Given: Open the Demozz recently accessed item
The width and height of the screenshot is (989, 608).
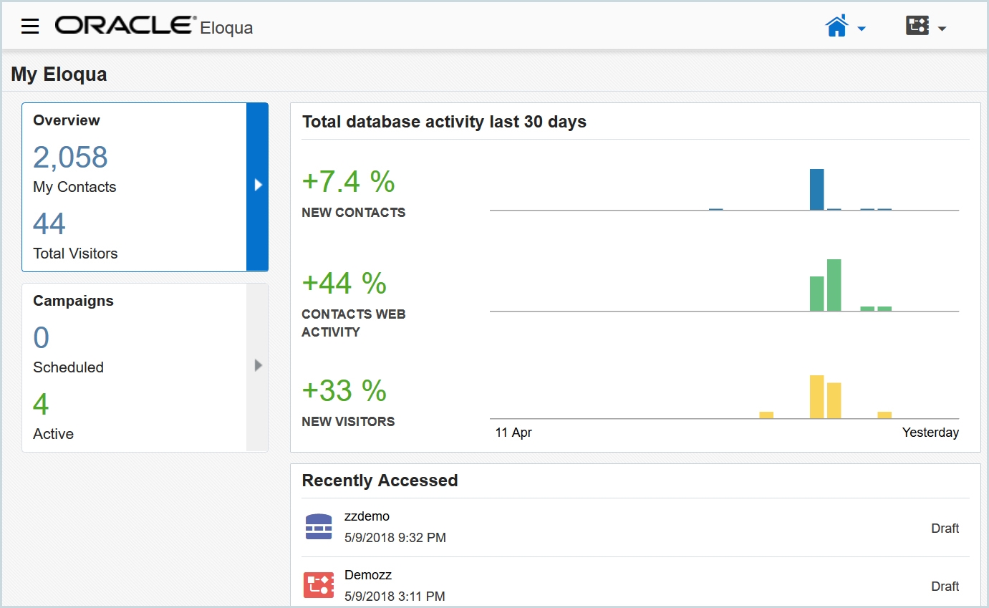Looking at the screenshot, I should tap(368, 575).
